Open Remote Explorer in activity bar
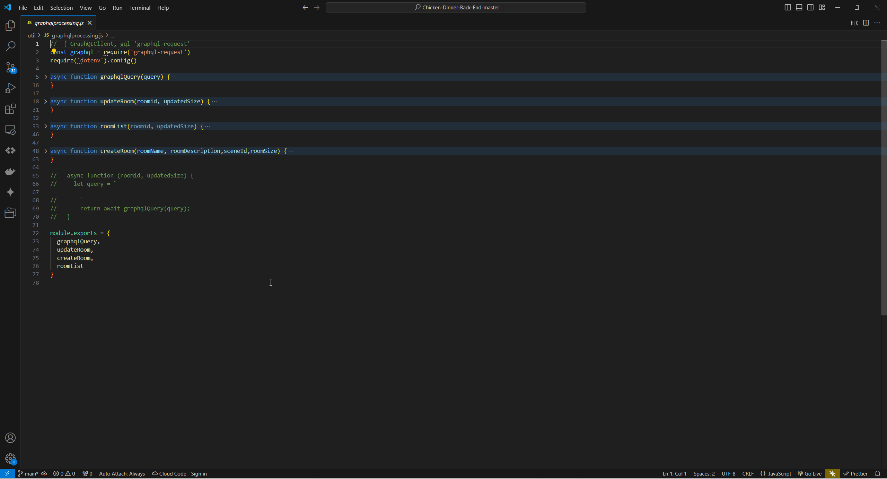This screenshot has width=887, height=479. [x=10, y=130]
